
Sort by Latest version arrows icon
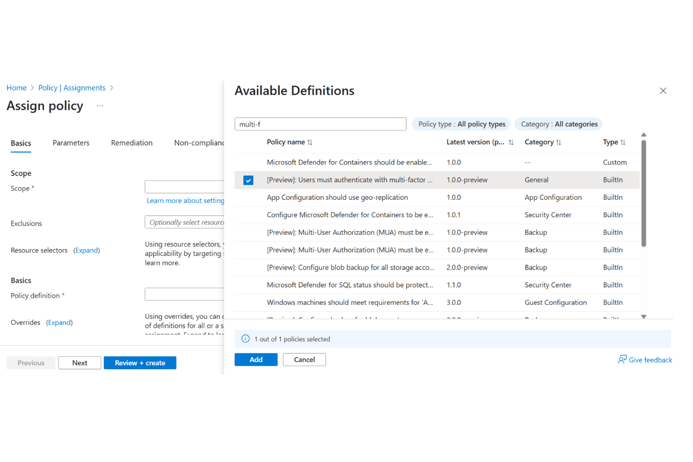[x=511, y=142]
